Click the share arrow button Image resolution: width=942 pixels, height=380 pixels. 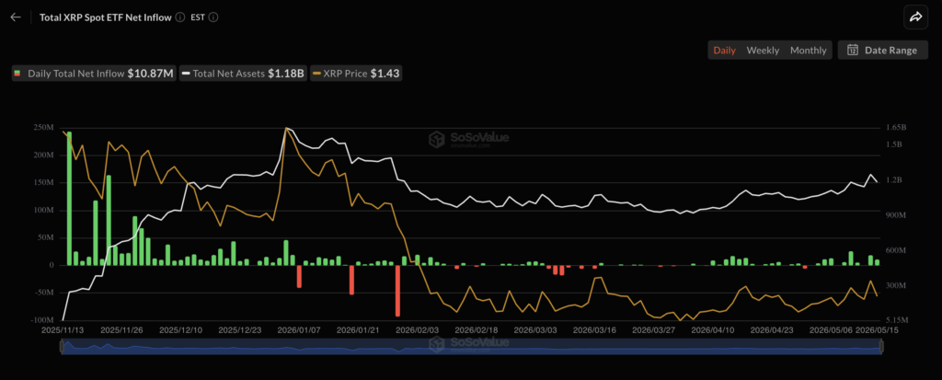point(915,17)
